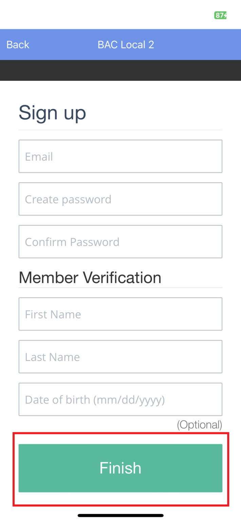
Task: Tap the green battery charging indicator
Action: click(x=220, y=16)
